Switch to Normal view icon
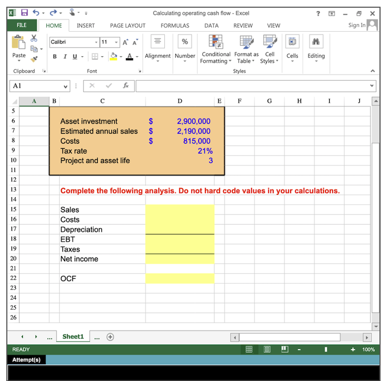Image resolution: width=390 pixels, height=381 pixels. [249, 349]
